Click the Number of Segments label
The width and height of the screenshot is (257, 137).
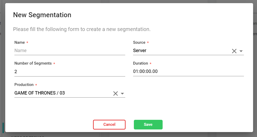(33, 64)
